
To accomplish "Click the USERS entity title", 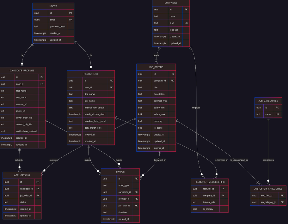I will (x=53, y=6).
